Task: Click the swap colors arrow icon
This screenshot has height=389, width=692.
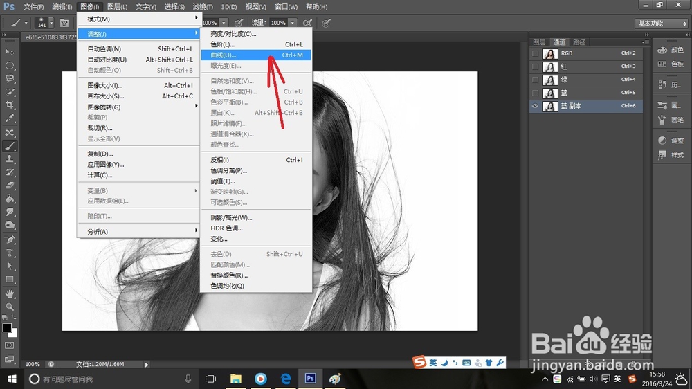Action: (14, 318)
